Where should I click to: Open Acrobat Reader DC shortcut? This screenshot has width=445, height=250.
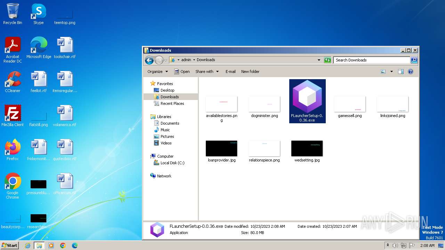pos(13,50)
